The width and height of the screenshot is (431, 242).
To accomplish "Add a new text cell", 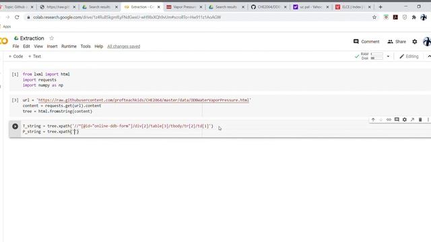I will coord(34,56).
